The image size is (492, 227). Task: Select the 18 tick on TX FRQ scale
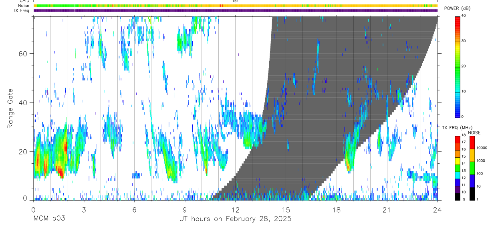(464, 135)
